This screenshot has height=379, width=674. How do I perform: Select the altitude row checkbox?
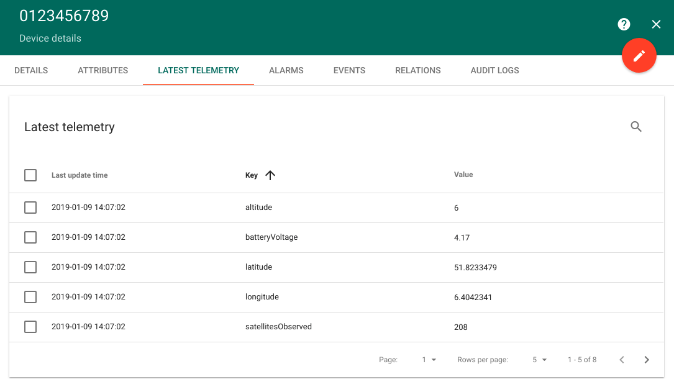tap(30, 208)
